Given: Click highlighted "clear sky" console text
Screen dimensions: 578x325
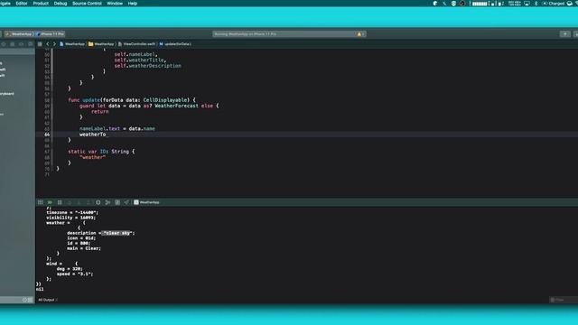Looking at the screenshot, I should point(117,233).
